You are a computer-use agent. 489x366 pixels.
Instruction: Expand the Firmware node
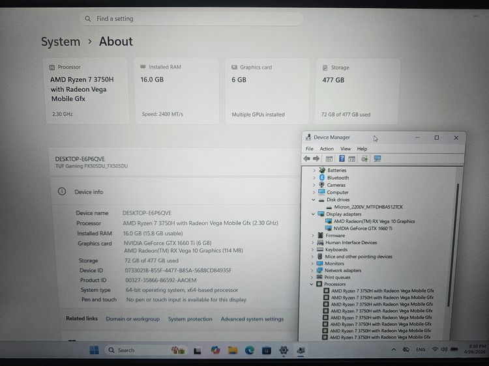[313, 236]
